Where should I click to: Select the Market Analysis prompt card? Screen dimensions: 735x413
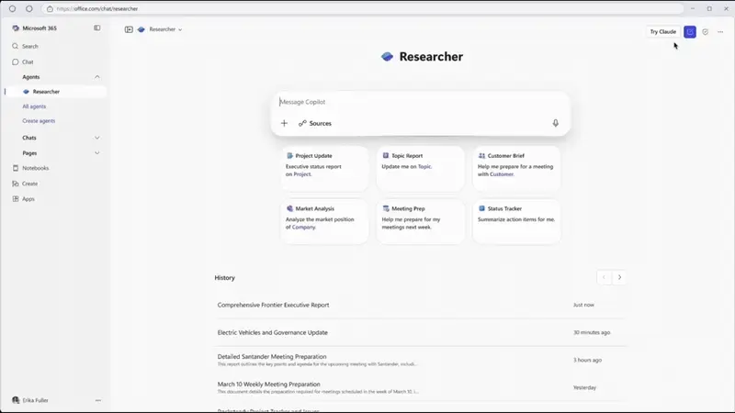pyautogui.click(x=324, y=221)
